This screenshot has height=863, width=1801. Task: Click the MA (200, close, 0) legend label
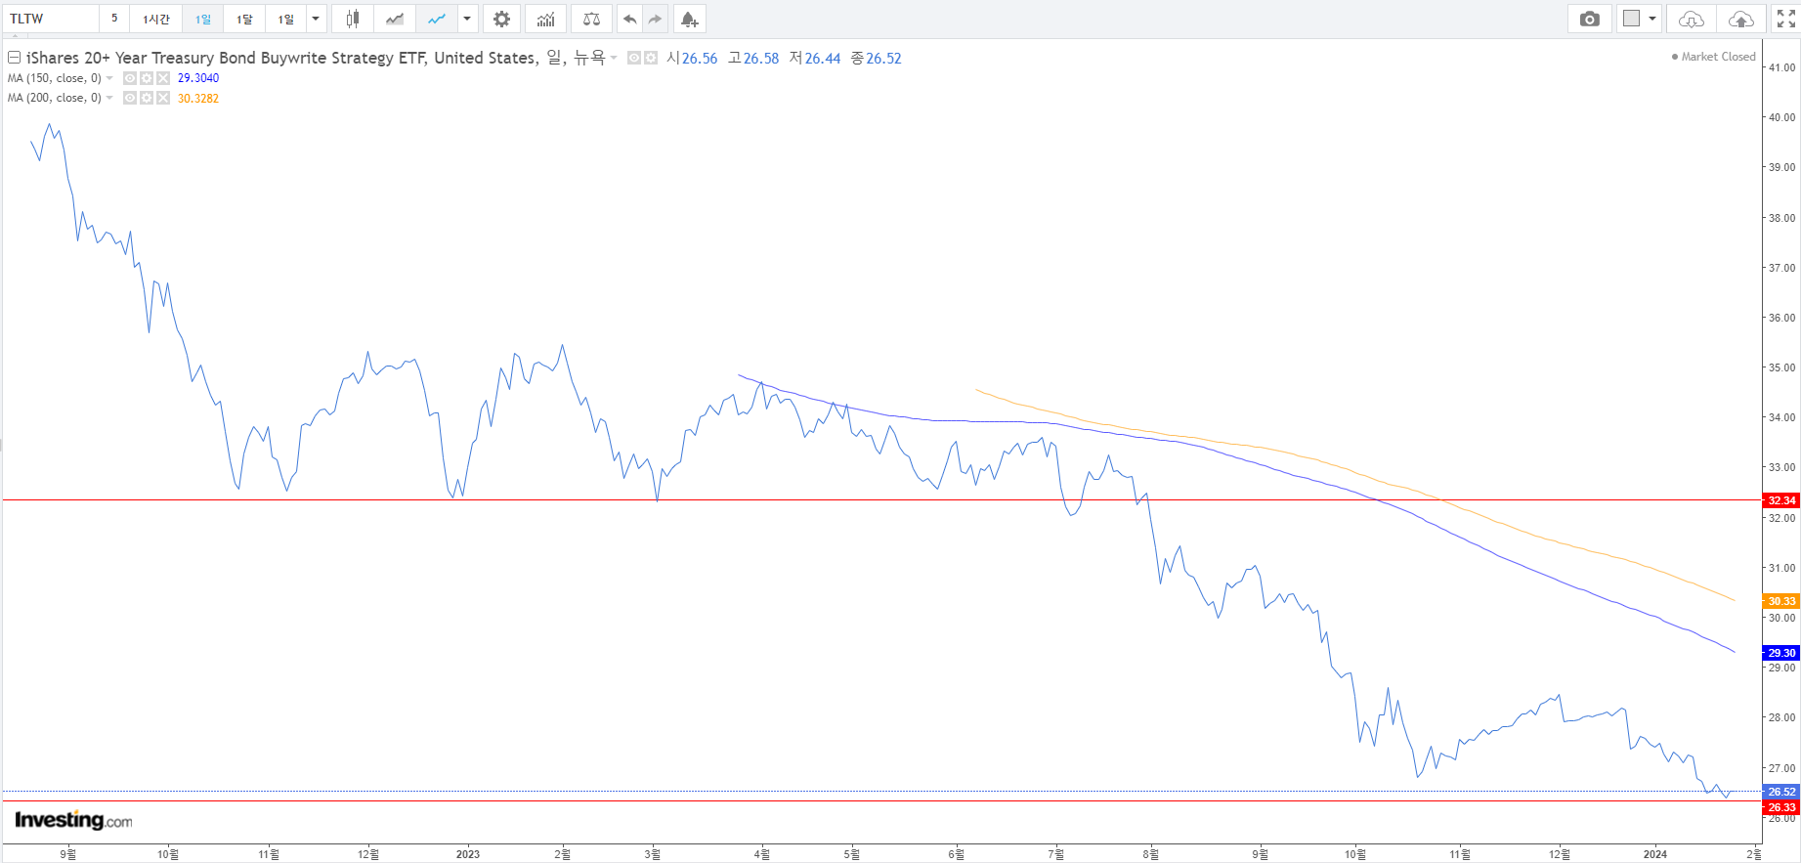click(55, 98)
